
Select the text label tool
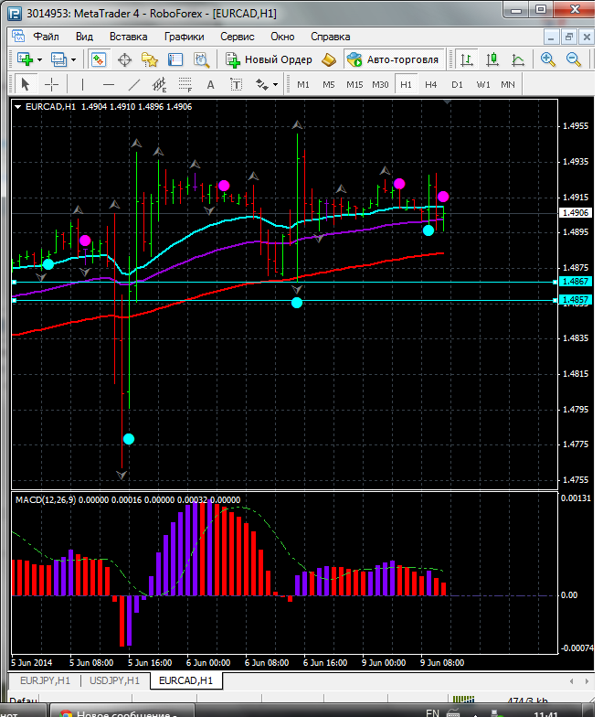pyautogui.click(x=211, y=84)
